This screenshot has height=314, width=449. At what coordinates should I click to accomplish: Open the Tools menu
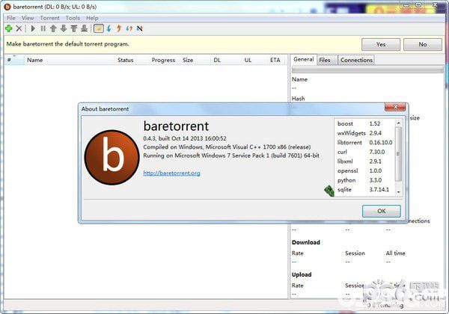[x=73, y=18]
